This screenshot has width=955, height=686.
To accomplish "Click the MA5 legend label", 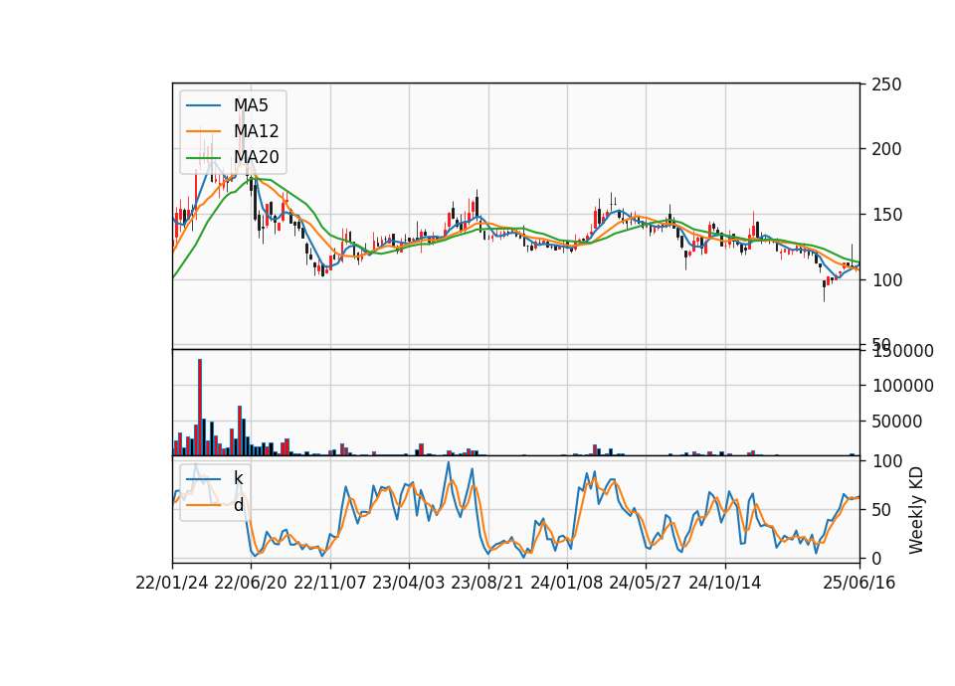I will 251,105.
